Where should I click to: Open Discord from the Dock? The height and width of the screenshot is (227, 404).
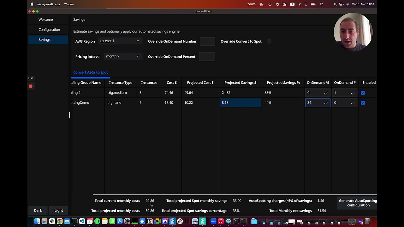click(x=164, y=221)
